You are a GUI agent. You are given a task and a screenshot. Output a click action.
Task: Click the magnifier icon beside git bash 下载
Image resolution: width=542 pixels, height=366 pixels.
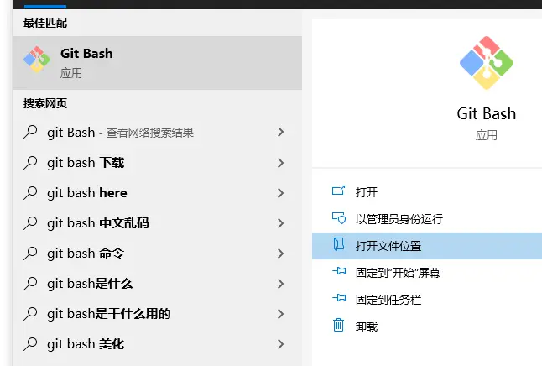coord(30,162)
